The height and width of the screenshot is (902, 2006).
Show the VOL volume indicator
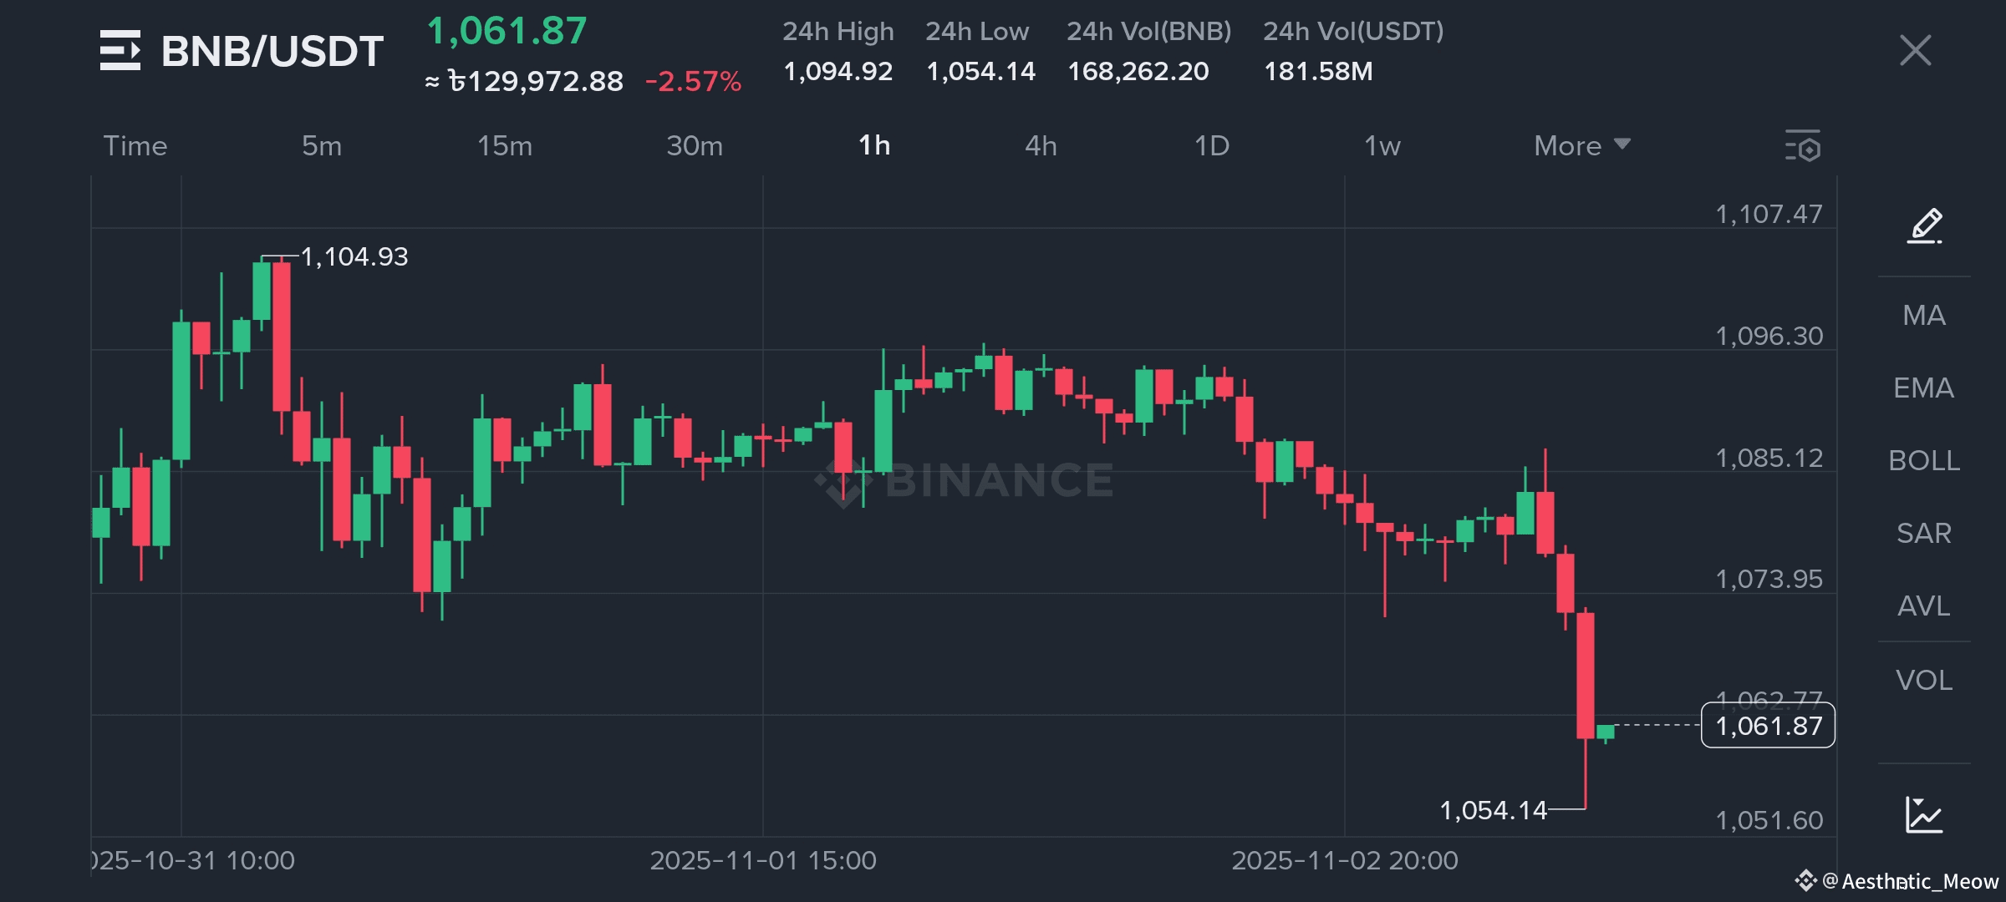pyautogui.click(x=1924, y=681)
